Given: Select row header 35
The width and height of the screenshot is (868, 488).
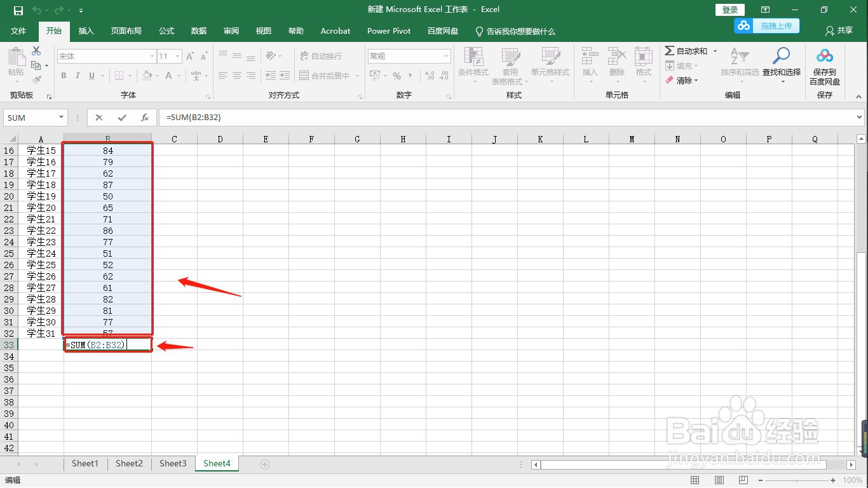Looking at the screenshot, I should coord(9,368).
